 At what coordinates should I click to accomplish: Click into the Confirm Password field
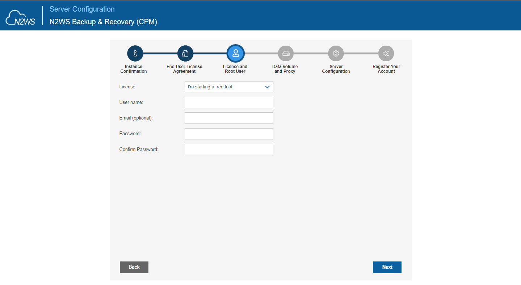[x=229, y=149]
